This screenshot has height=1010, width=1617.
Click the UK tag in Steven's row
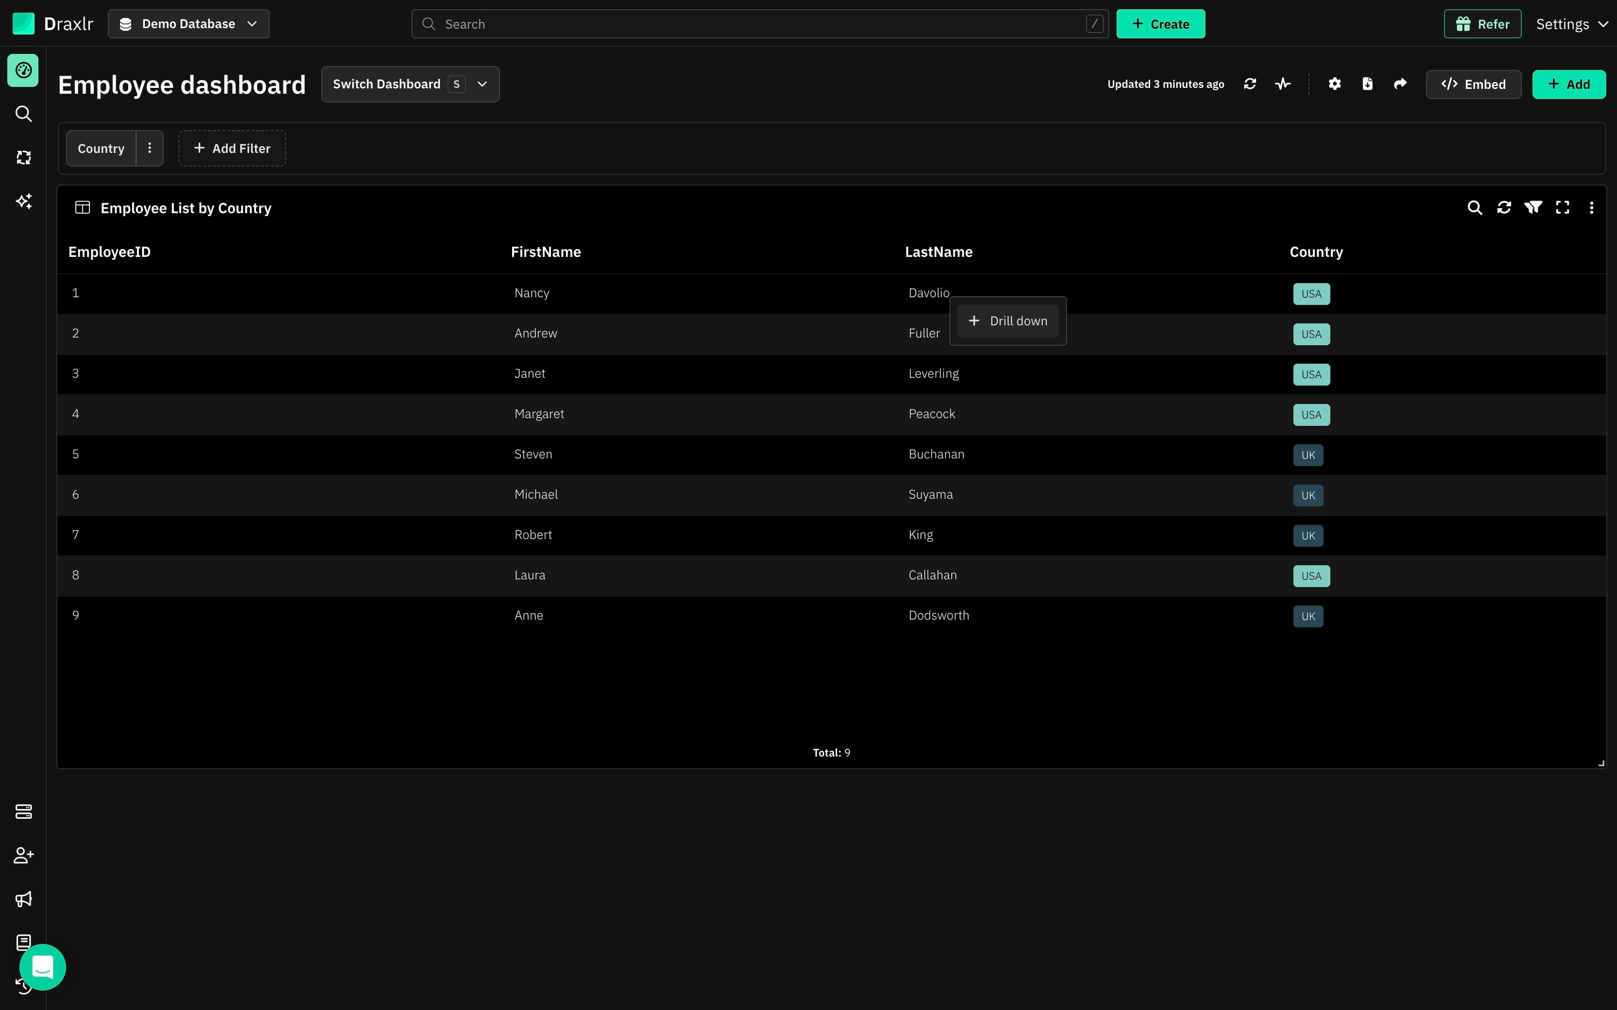pyautogui.click(x=1307, y=455)
